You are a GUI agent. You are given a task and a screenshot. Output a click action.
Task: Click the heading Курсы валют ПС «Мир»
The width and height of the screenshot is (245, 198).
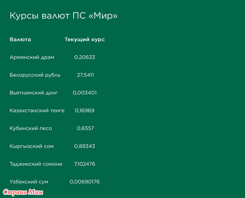[64, 16]
